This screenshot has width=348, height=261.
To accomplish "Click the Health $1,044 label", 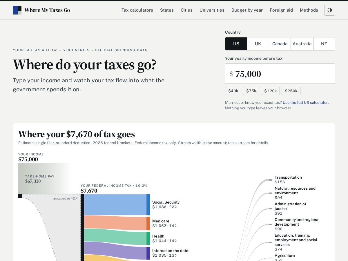I will [x=164, y=238].
